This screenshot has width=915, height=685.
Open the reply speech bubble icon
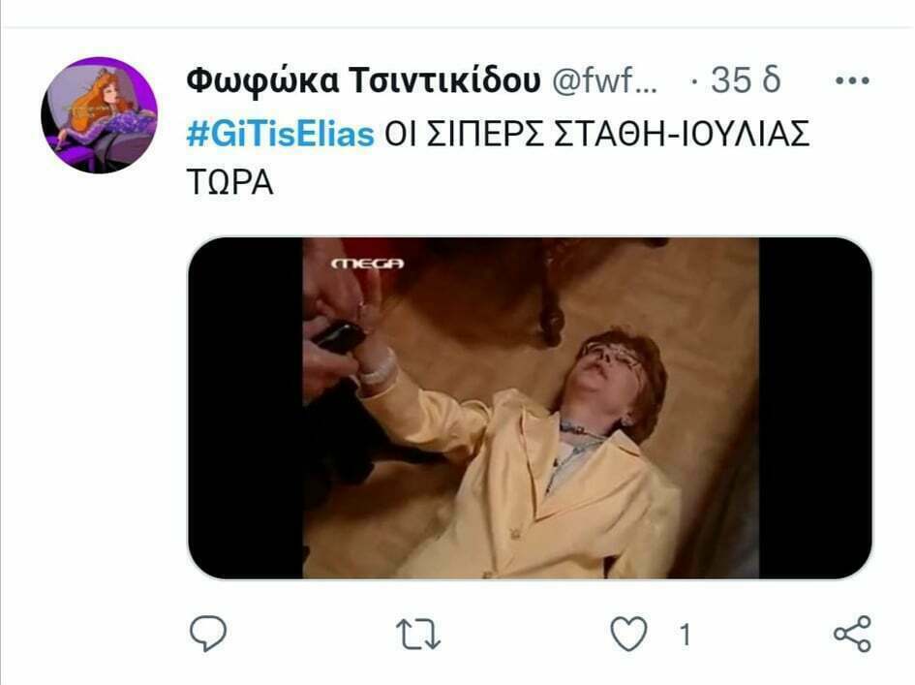tap(208, 634)
